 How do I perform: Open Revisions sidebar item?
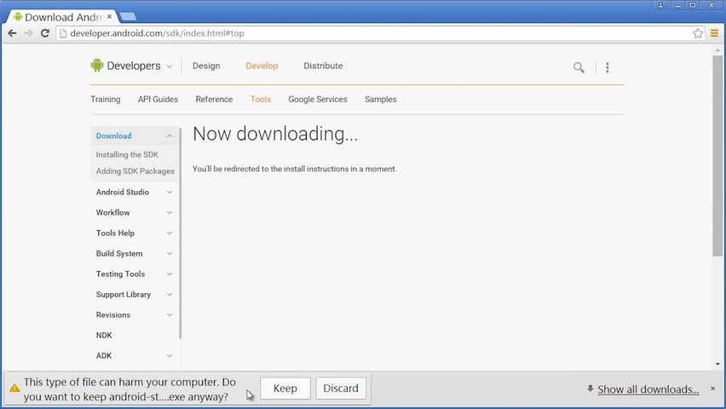[113, 314]
